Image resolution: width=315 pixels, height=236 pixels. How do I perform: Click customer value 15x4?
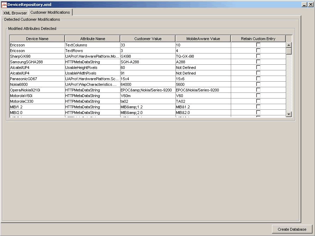(148, 78)
